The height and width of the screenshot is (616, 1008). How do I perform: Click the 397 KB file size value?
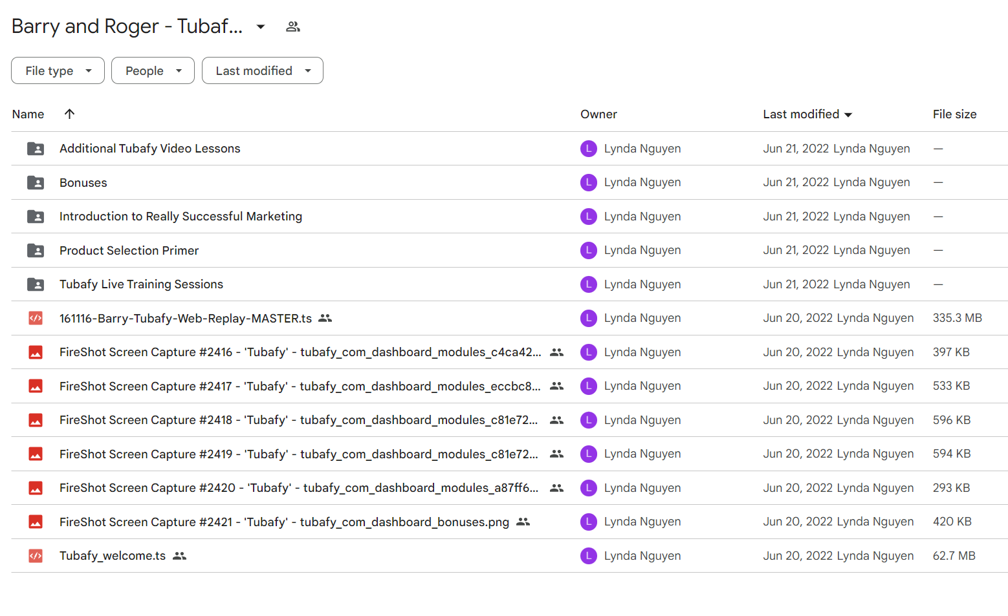pyautogui.click(x=951, y=352)
